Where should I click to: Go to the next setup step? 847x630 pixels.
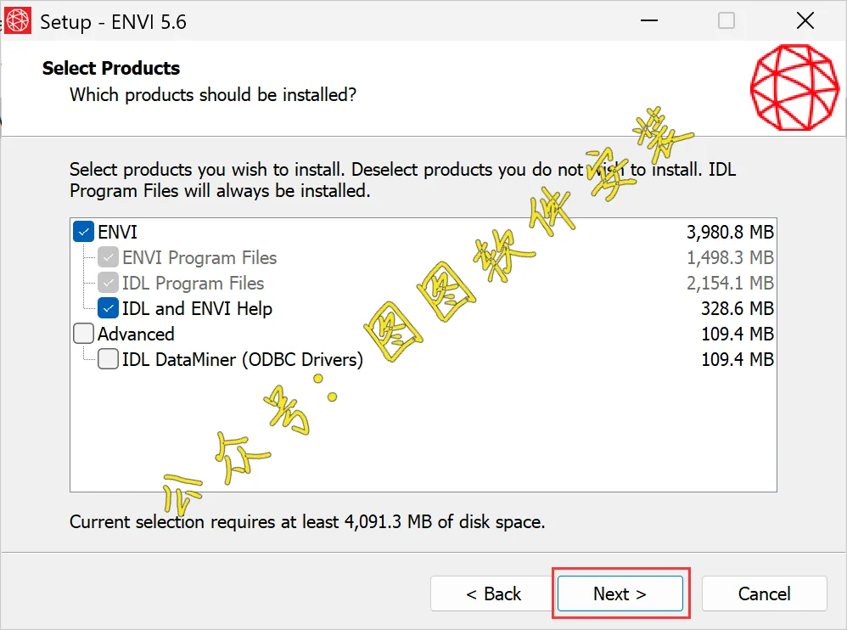pos(620,593)
